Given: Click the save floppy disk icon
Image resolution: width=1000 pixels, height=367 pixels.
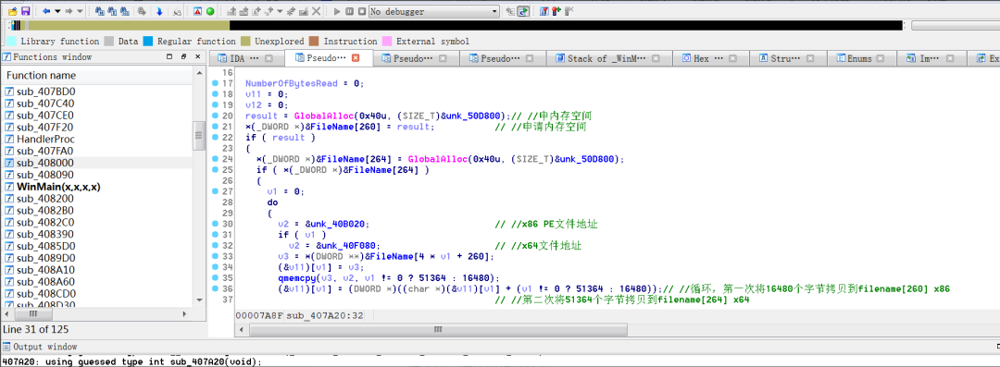Looking at the screenshot, I should (x=26, y=11).
